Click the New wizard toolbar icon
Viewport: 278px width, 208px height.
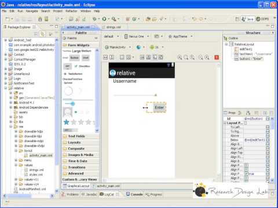8,19
